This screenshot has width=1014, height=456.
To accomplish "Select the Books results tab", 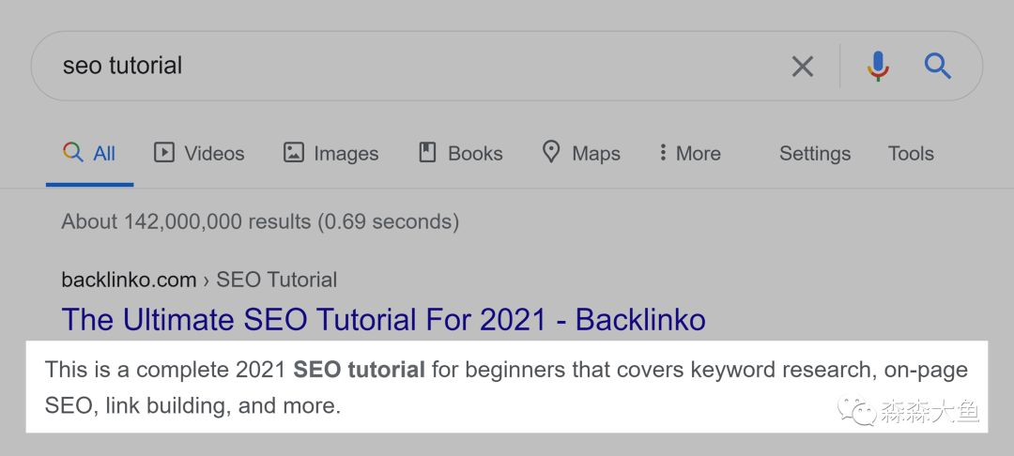I will [474, 153].
